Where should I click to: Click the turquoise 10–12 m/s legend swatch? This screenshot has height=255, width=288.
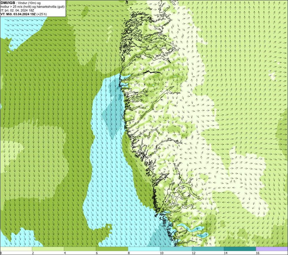pyautogui.click(x=176, y=249)
